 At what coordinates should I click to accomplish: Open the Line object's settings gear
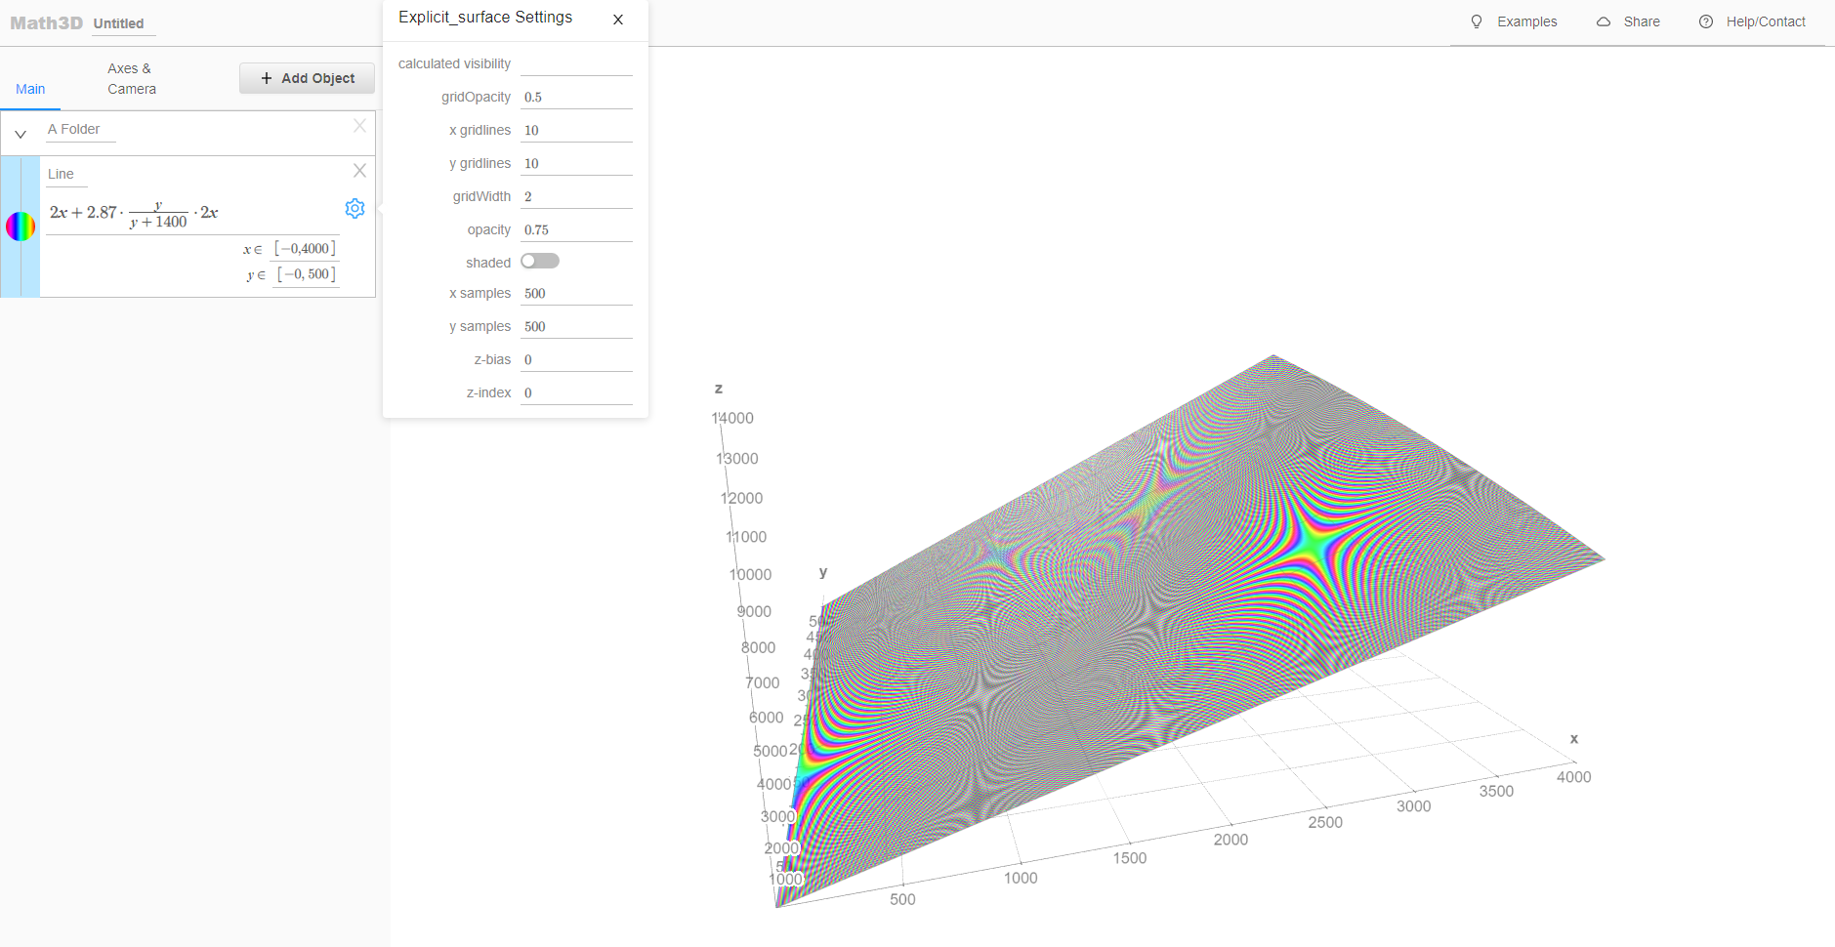point(354,208)
